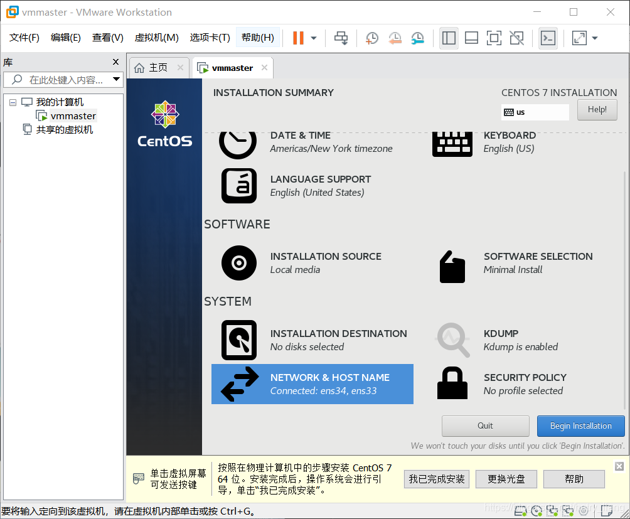The image size is (630, 519).
Task: Click the stretch guest display icon
Action: tap(579, 38)
